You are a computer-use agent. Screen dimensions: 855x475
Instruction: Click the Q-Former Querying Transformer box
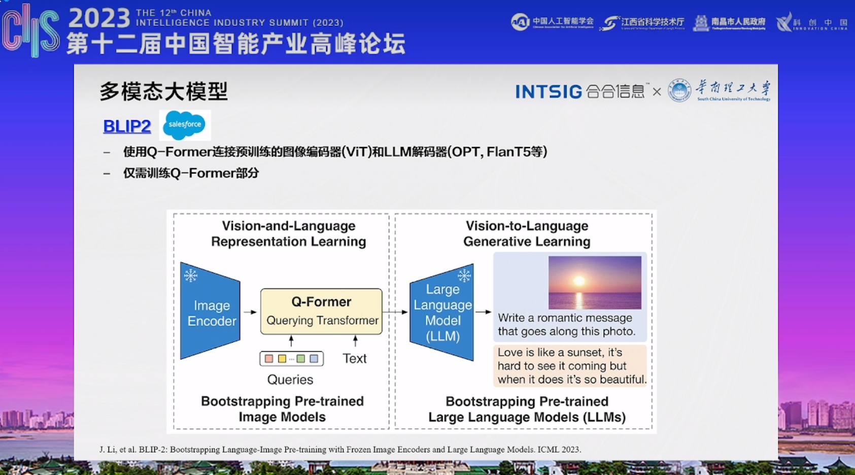(321, 311)
